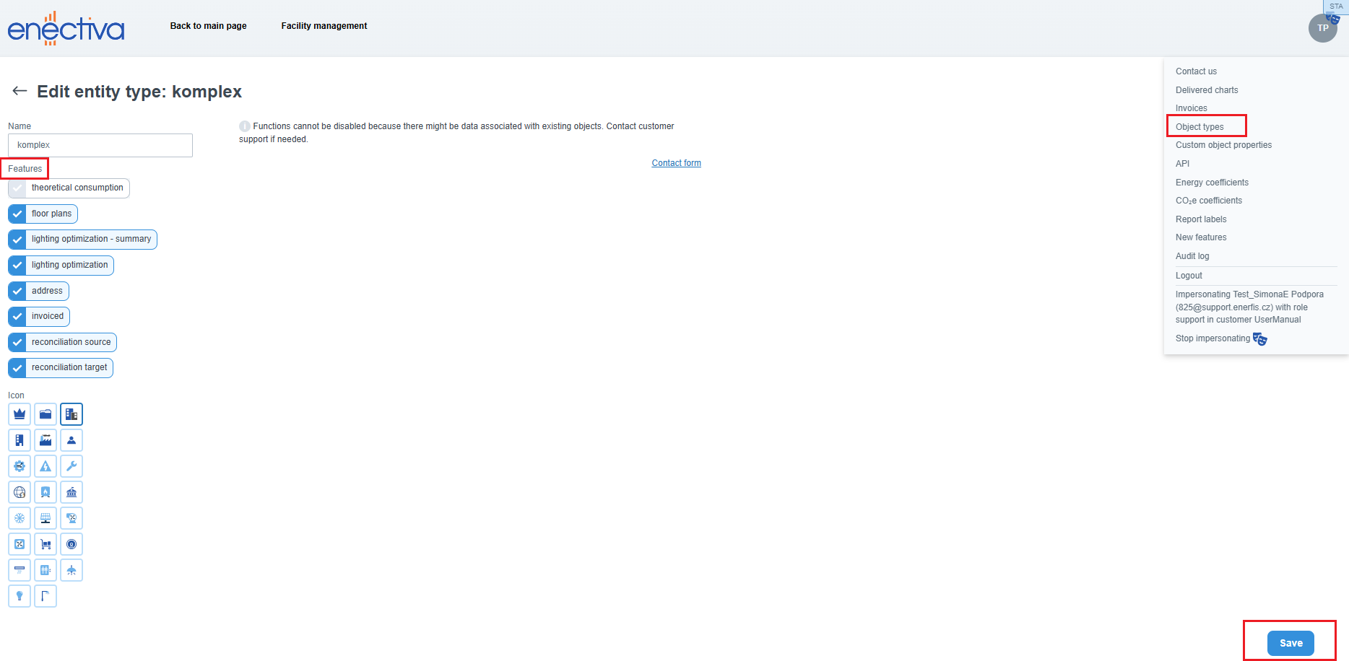
Task: Click the Save button
Action: click(1291, 643)
